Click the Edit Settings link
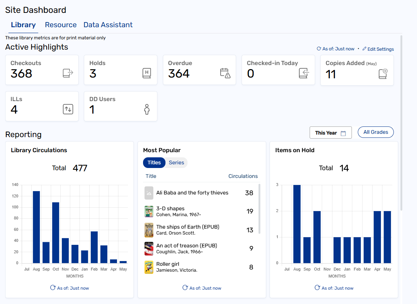Screen dimensions: 417x304 (378, 49)
